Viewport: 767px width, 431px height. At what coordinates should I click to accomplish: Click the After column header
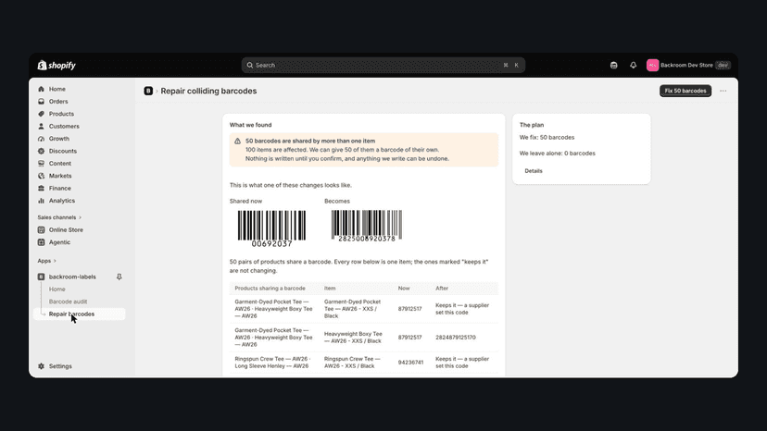tap(442, 289)
